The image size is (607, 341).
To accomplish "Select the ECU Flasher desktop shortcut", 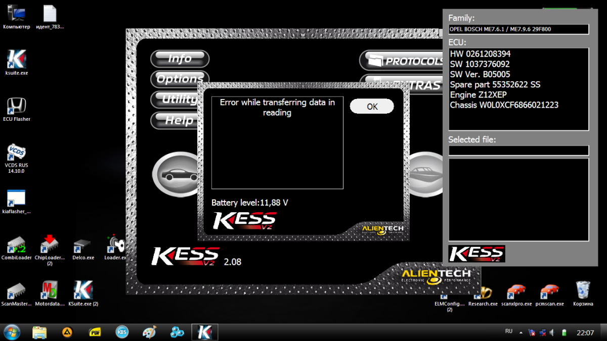I will click(17, 109).
